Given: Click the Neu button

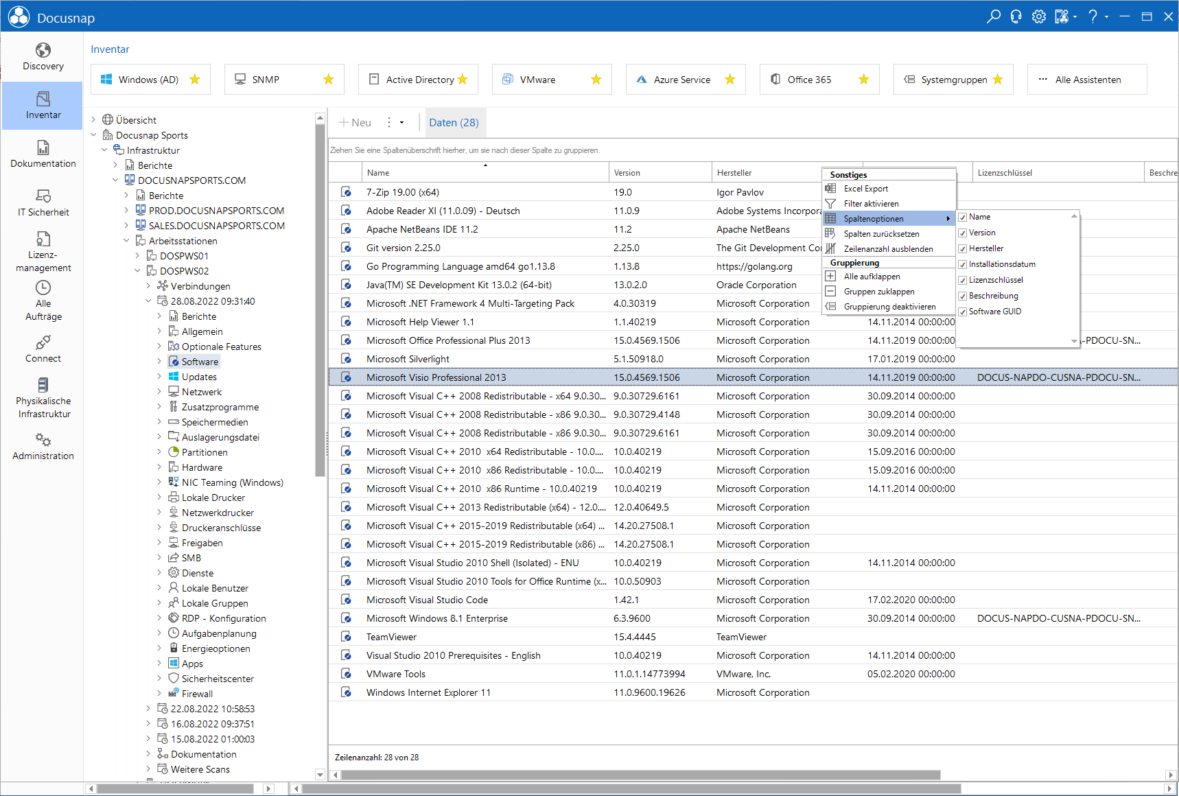Looking at the screenshot, I should coord(355,122).
